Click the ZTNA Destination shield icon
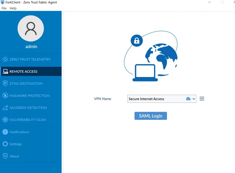The width and height of the screenshot is (235, 173). (x=5, y=83)
